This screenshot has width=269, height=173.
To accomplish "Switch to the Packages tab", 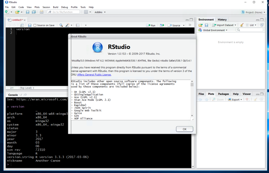I will click(x=223, y=94).
